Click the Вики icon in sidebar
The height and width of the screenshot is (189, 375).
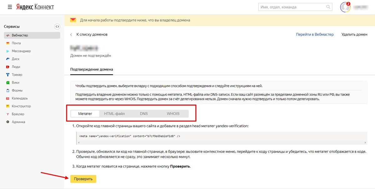coord(8,82)
